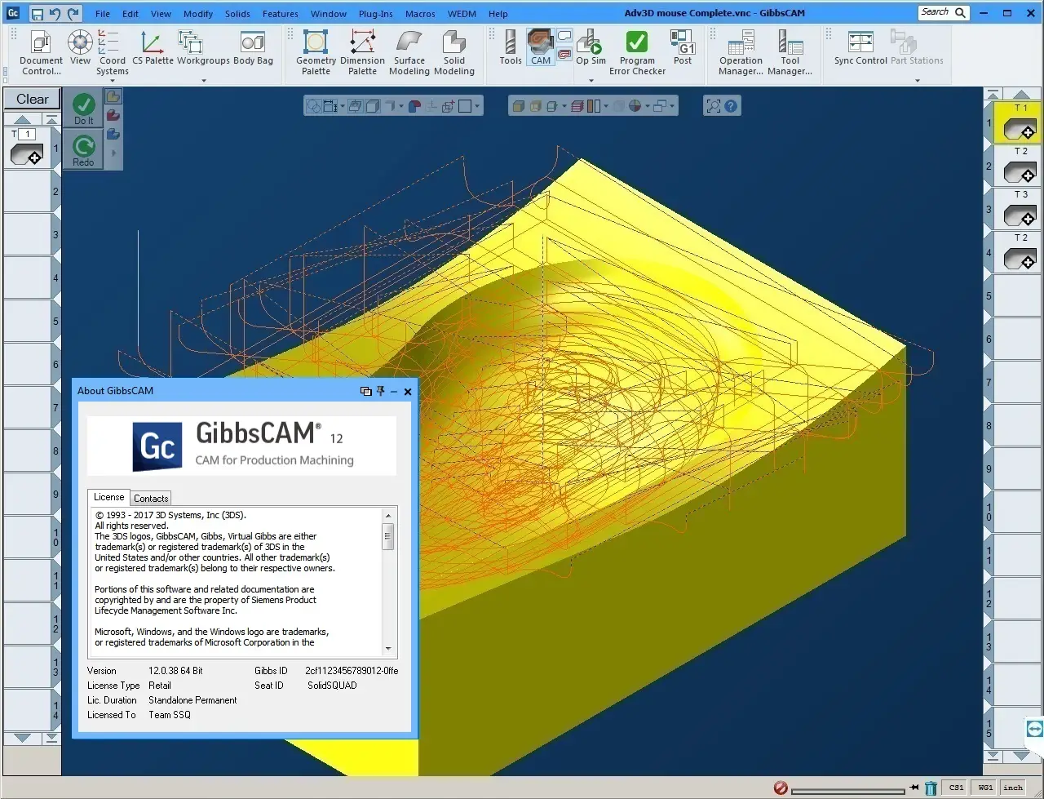The height and width of the screenshot is (799, 1044).
Task: Toggle the CAM palette
Action: point(541,47)
